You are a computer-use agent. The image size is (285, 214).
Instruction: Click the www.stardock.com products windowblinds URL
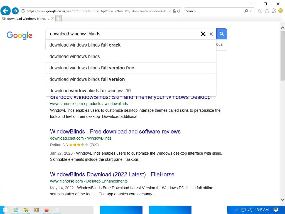point(89,104)
